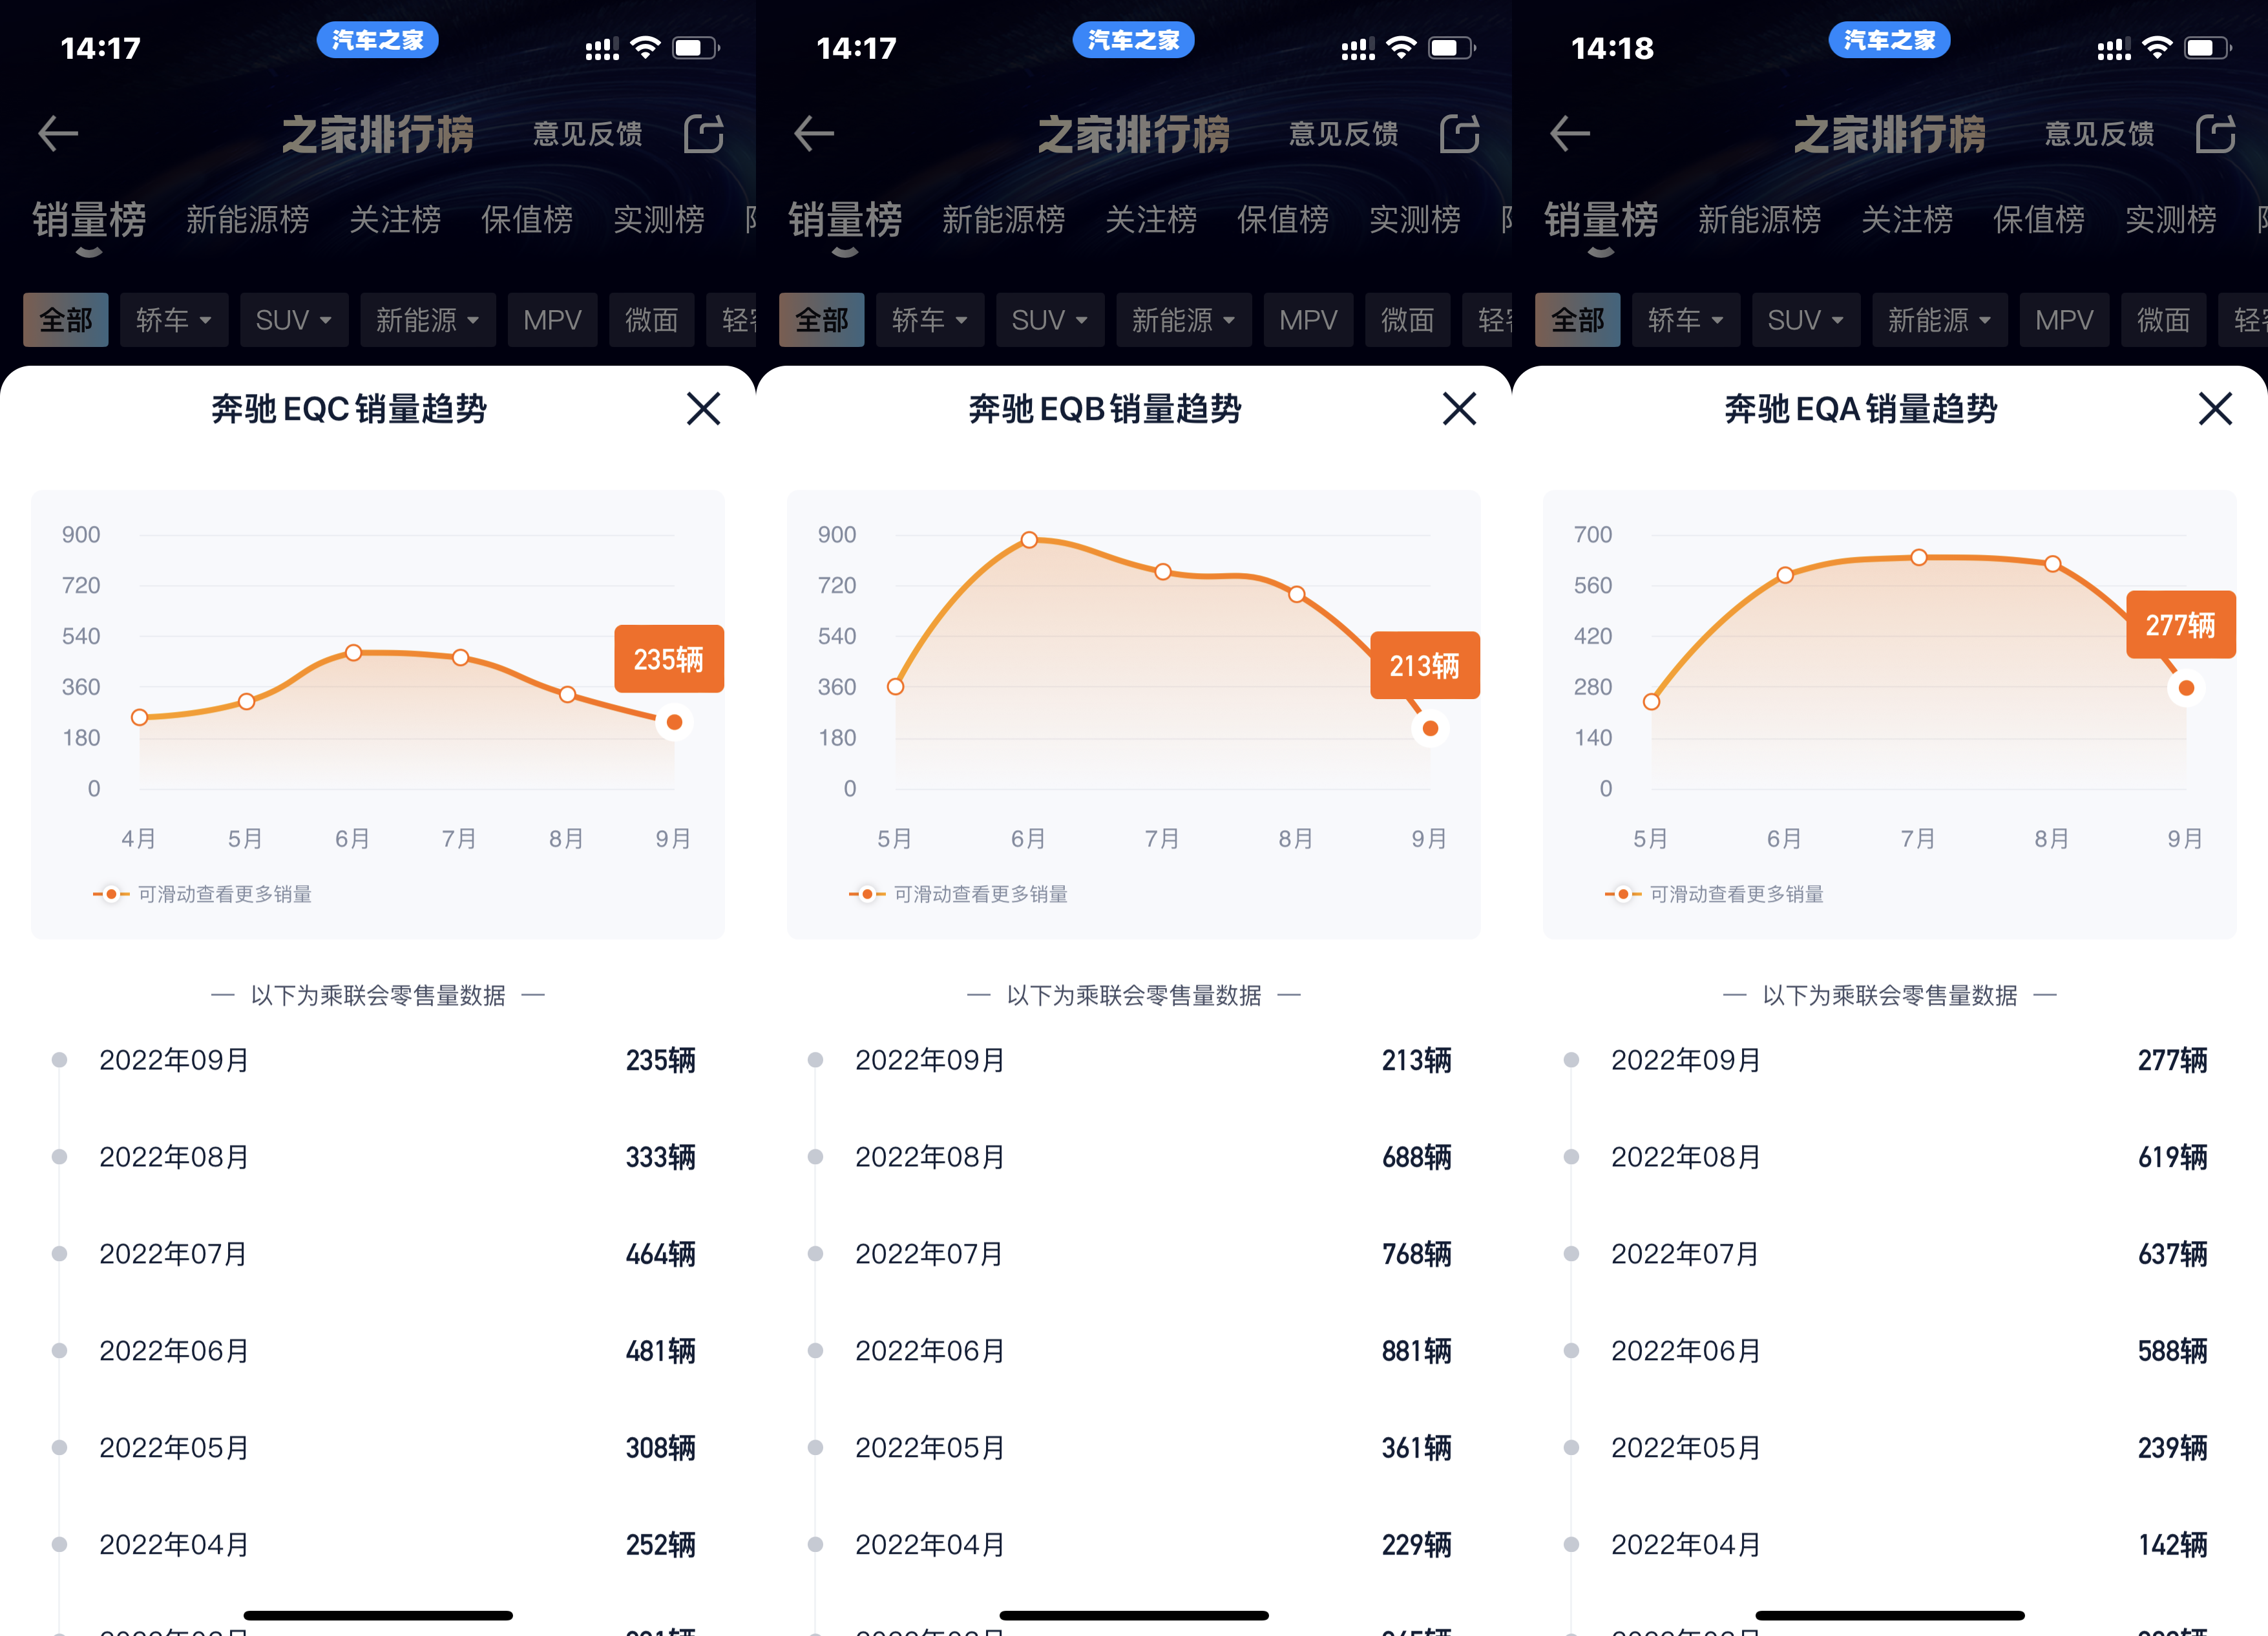Tap 意见反馈 on the EQC screen

click(x=588, y=133)
